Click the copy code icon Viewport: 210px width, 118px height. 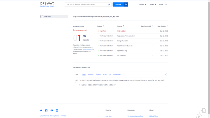(166, 75)
